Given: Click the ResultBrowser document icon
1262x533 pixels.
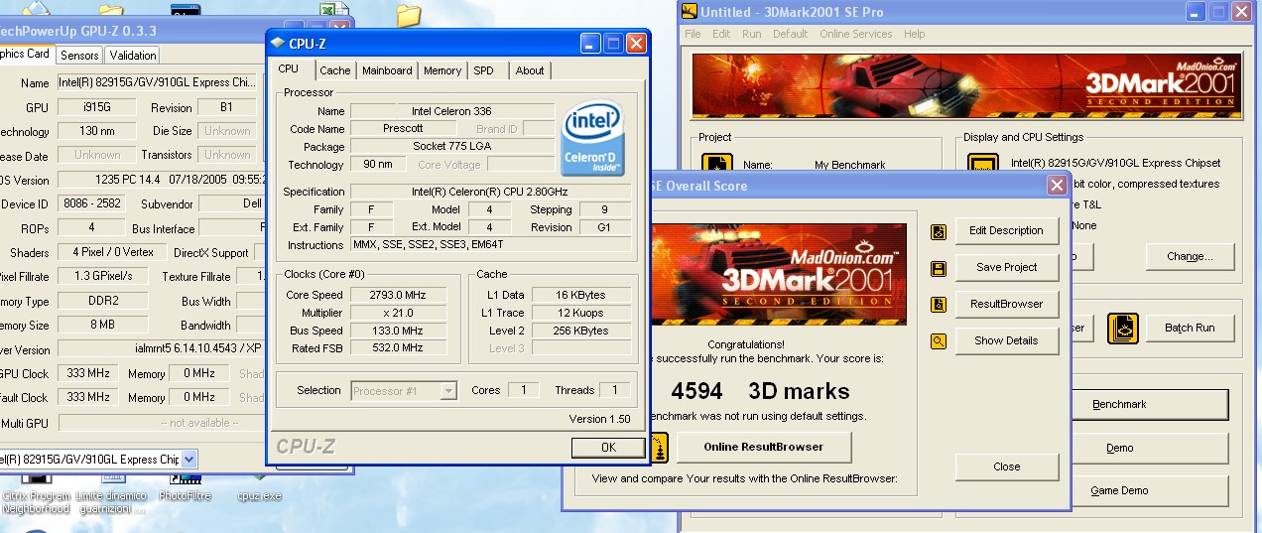Looking at the screenshot, I should [x=938, y=305].
